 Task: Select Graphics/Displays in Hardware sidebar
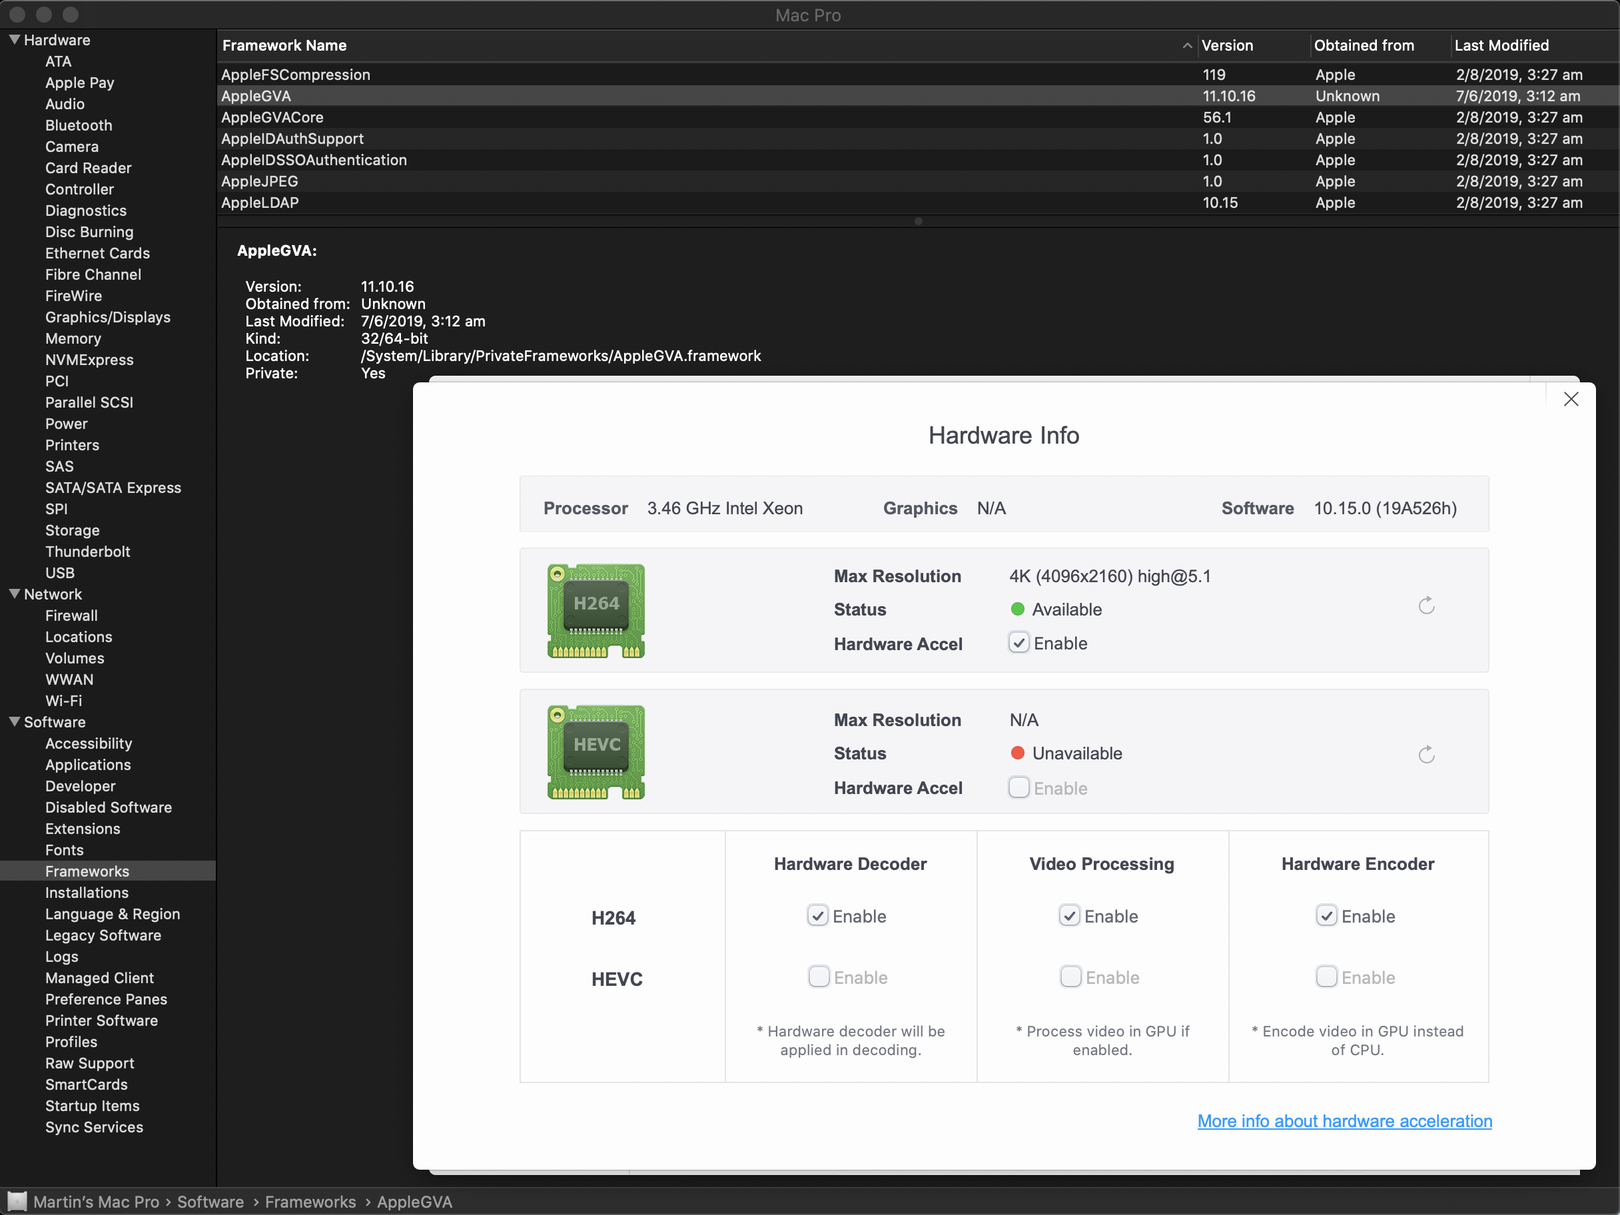(105, 316)
